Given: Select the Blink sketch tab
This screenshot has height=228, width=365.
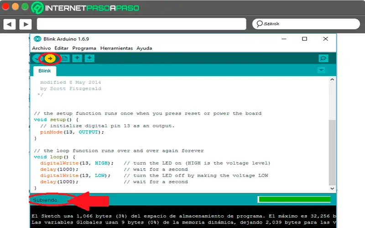Looking at the screenshot, I should click(x=45, y=71).
